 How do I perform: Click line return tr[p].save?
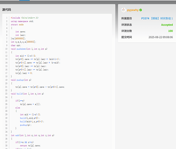point(30,146)
